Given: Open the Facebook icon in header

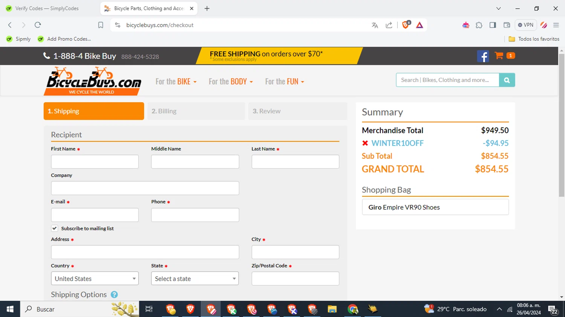Looking at the screenshot, I should (x=483, y=56).
